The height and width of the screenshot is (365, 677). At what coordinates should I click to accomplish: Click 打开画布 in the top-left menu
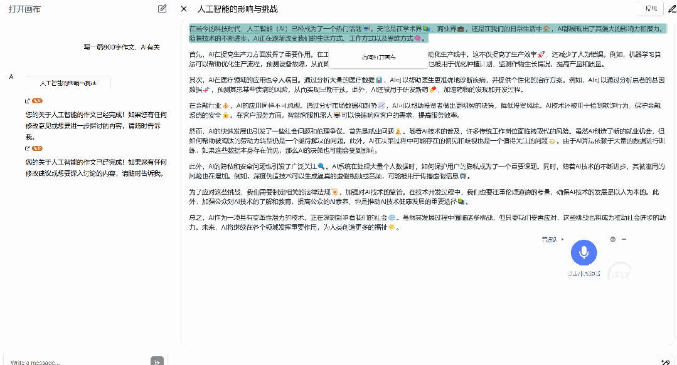(x=24, y=9)
